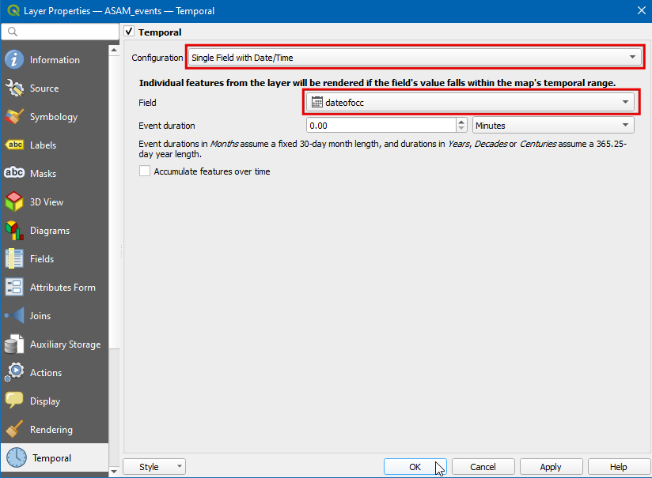Click the "Event duration" label
The image size is (652, 478).
tap(167, 126)
